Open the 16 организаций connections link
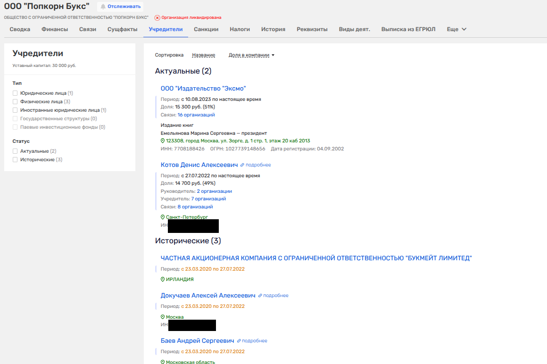This screenshot has width=547, height=364. click(196, 115)
